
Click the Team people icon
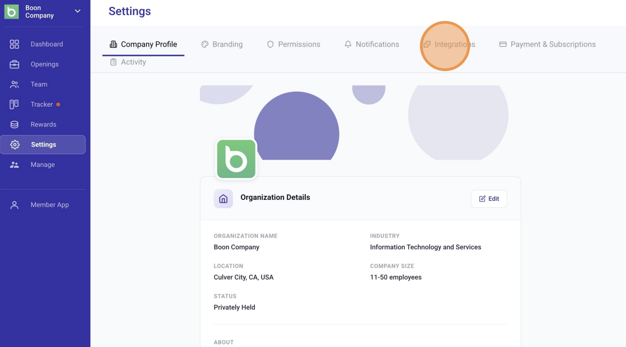15,84
